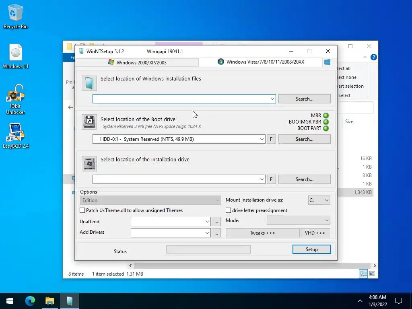The height and width of the screenshot is (309, 412).
Task: Open the Start menu
Action: click(10, 301)
